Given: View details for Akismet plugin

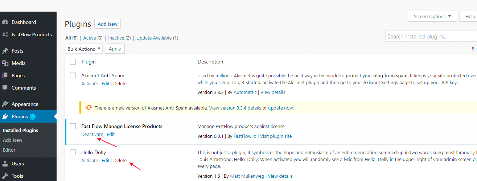Looking at the screenshot, I should click(273, 92).
